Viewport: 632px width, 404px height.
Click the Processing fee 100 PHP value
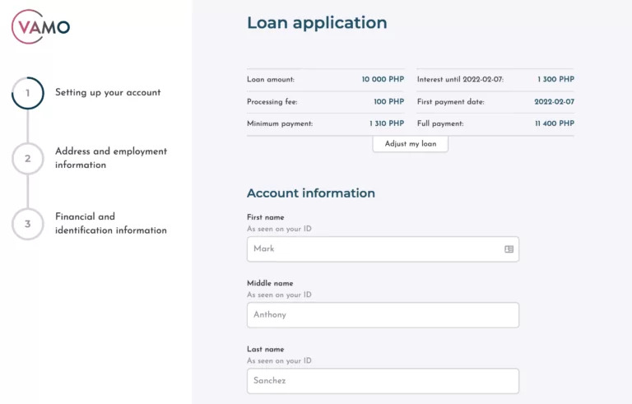point(389,101)
